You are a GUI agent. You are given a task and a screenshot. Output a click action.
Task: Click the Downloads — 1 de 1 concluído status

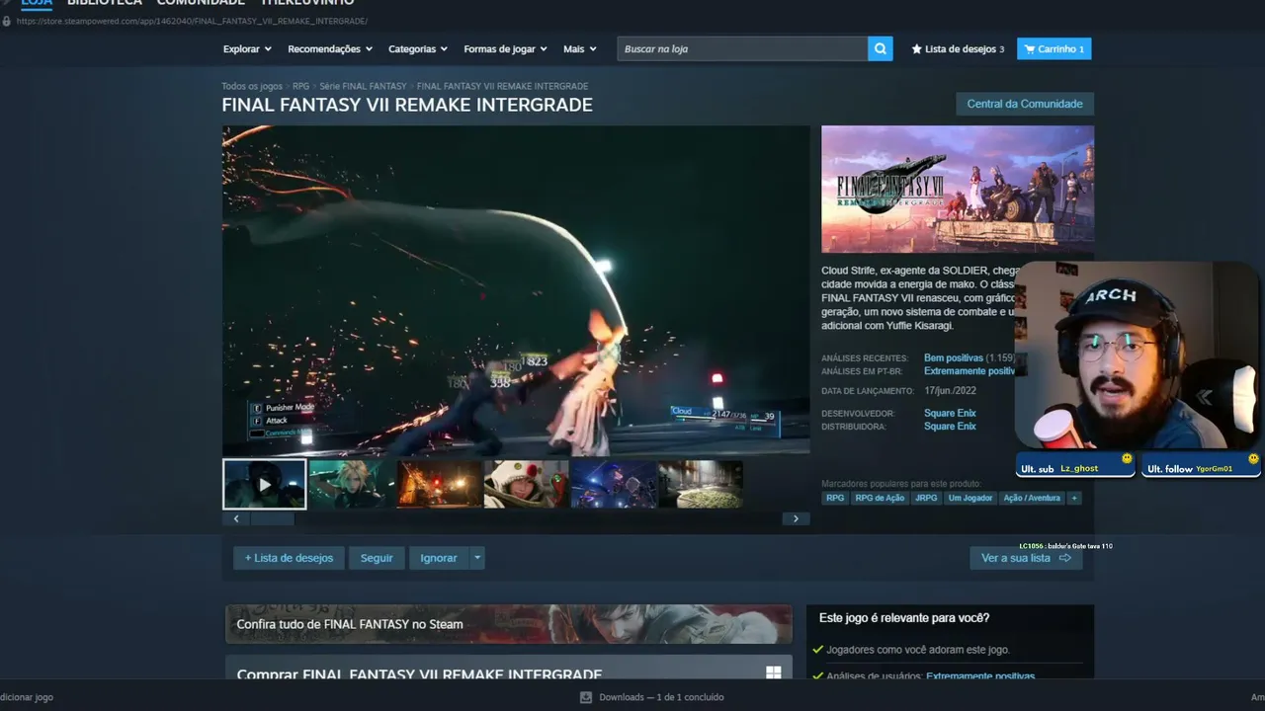click(661, 697)
